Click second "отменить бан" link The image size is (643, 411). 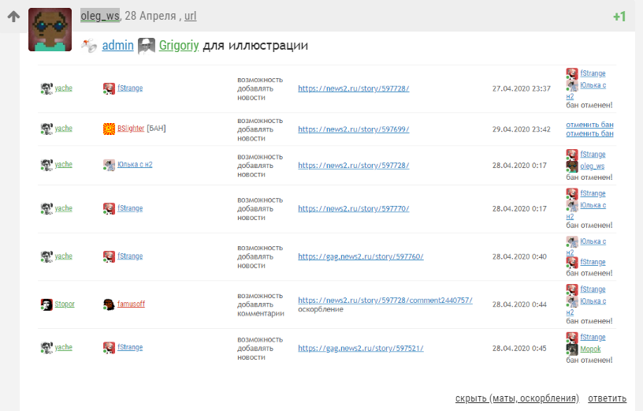click(x=589, y=133)
